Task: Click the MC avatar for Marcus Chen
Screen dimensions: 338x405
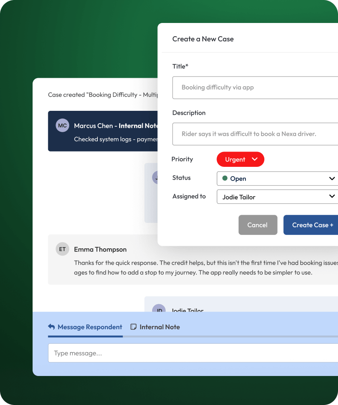Action: click(x=62, y=126)
